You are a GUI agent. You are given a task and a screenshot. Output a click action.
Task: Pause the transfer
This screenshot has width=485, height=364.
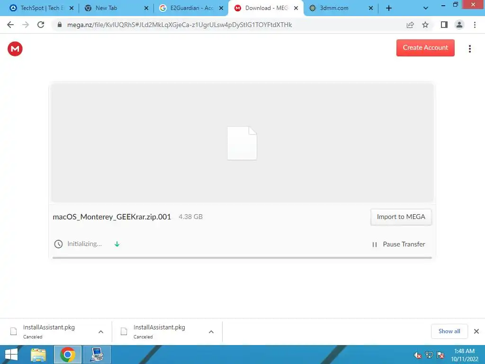coord(399,244)
